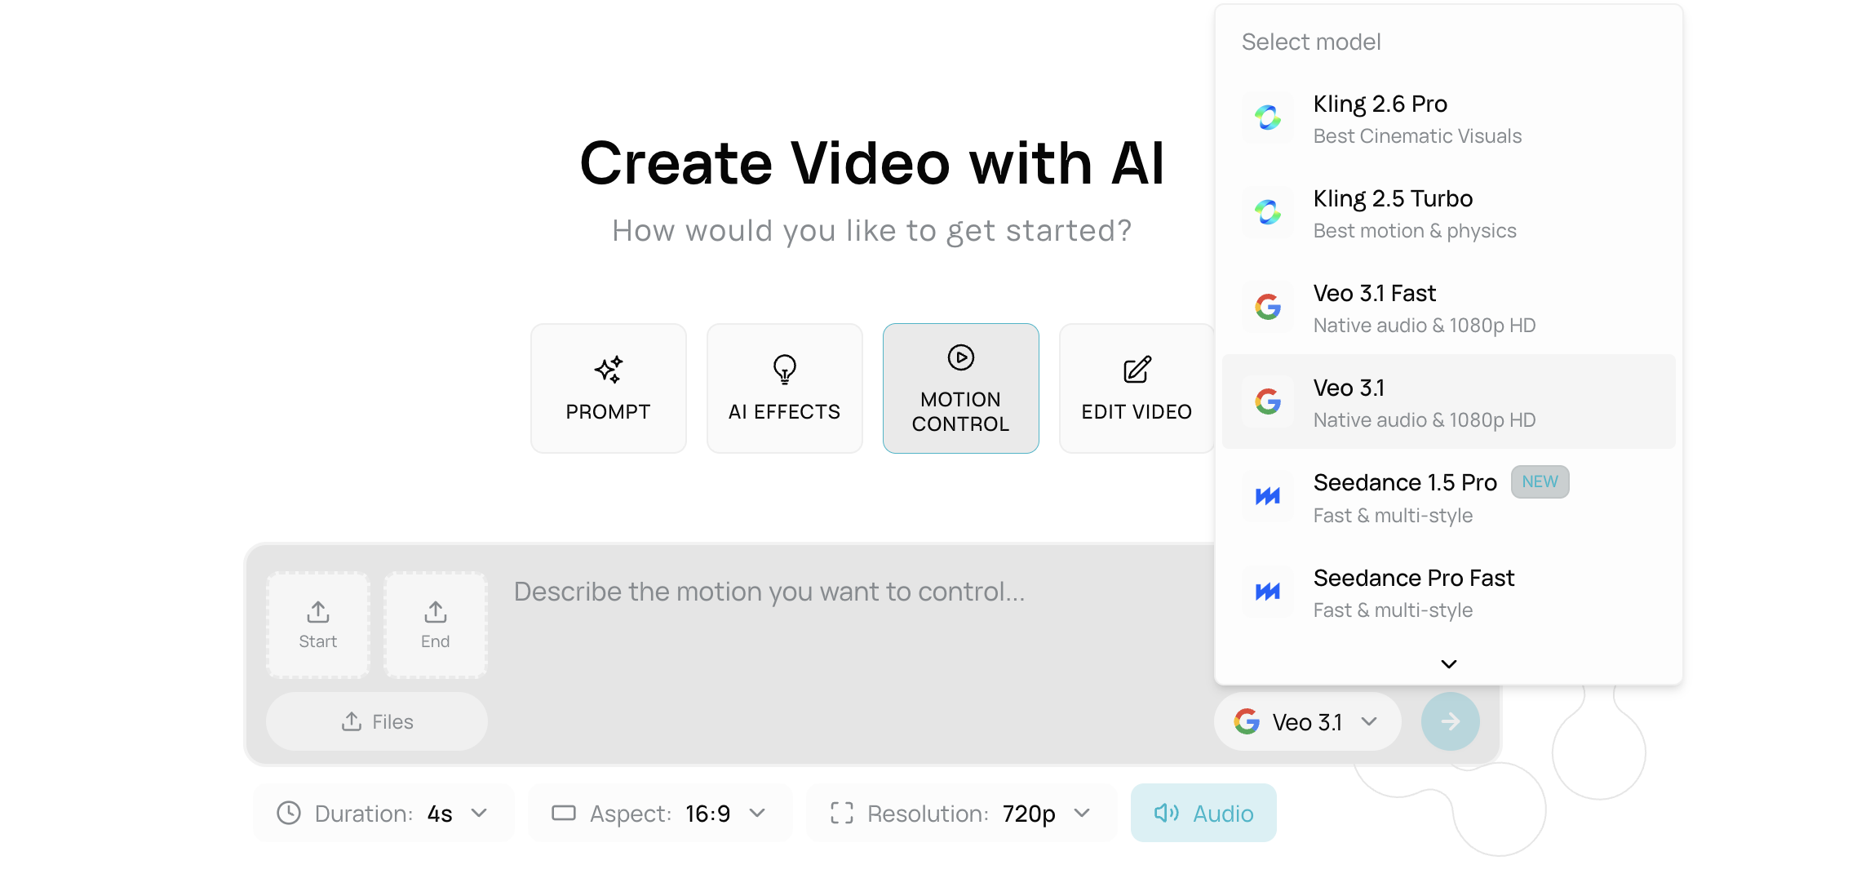Click the Prompt sparkles icon
Screen dimensions: 1870x896
[608, 370]
